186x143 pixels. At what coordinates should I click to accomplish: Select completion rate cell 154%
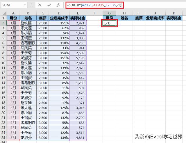pyautogui.click(x=59, y=53)
